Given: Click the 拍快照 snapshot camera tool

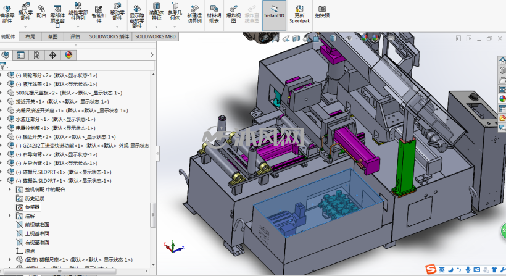Looking at the screenshot, I should click(322, 12).
